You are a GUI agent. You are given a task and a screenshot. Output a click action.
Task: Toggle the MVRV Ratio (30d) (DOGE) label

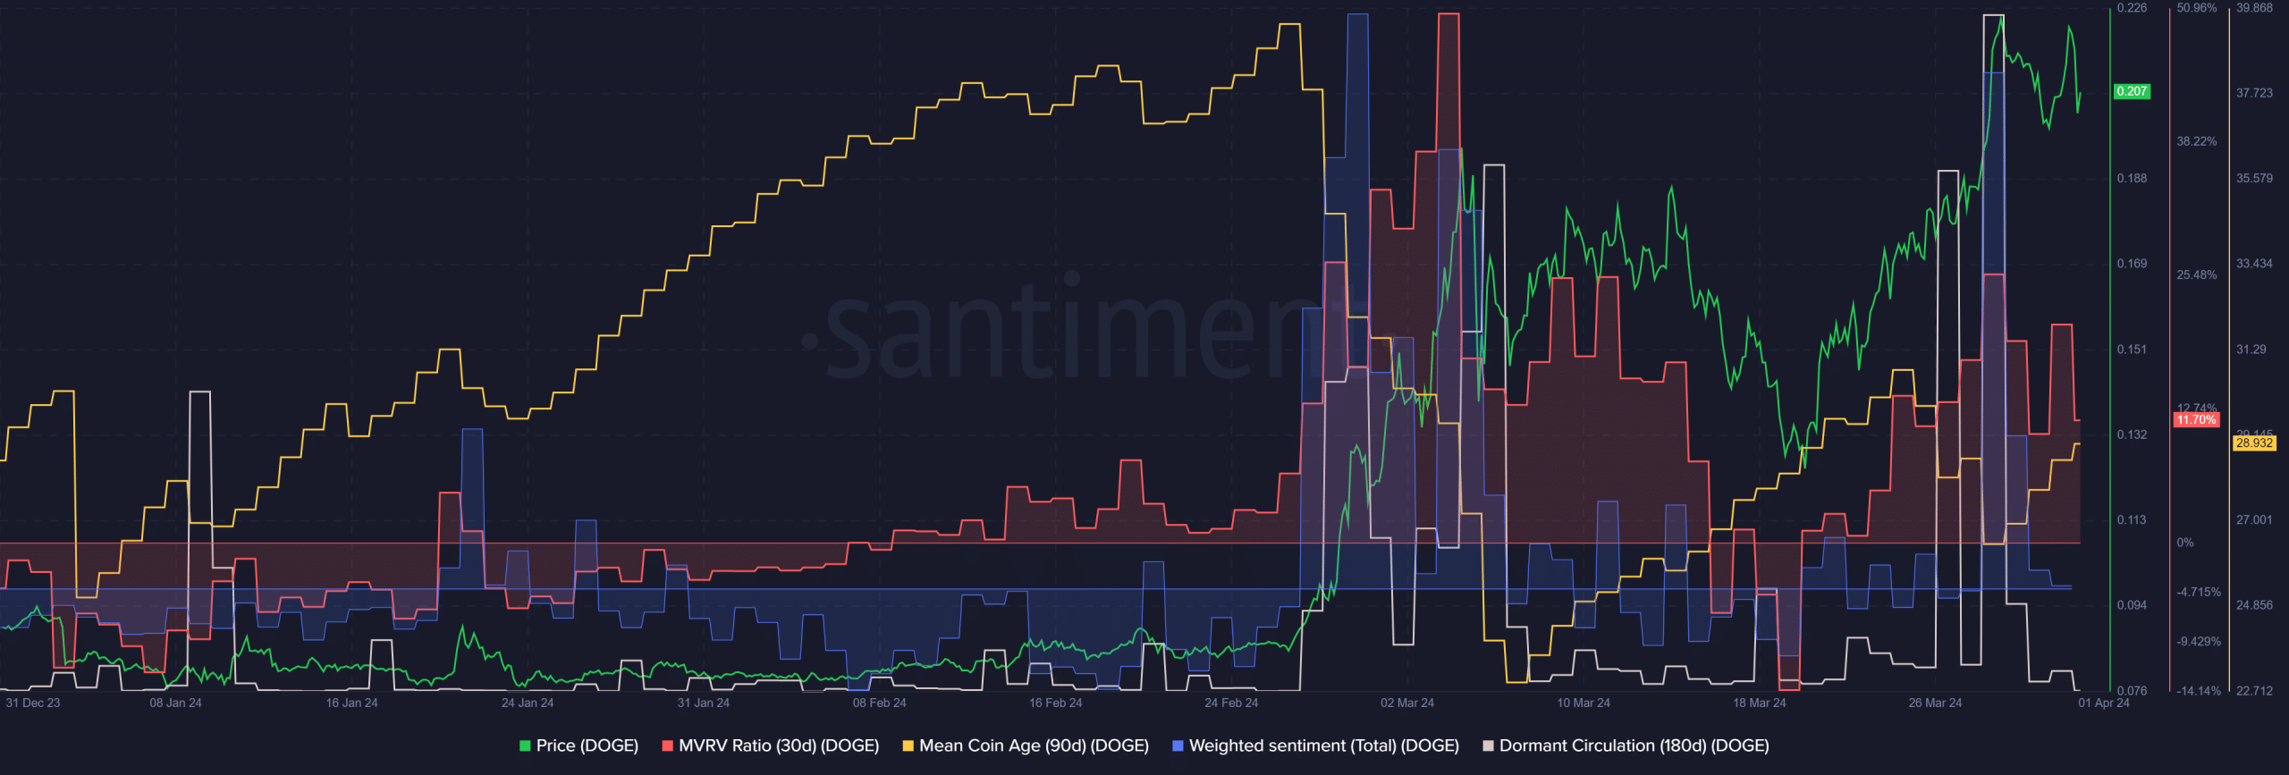click(779, 746)
